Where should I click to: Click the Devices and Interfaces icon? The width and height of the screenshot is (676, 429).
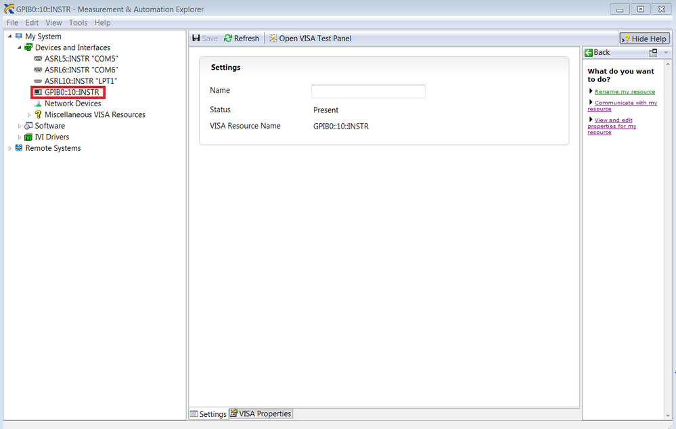(28, 47)
